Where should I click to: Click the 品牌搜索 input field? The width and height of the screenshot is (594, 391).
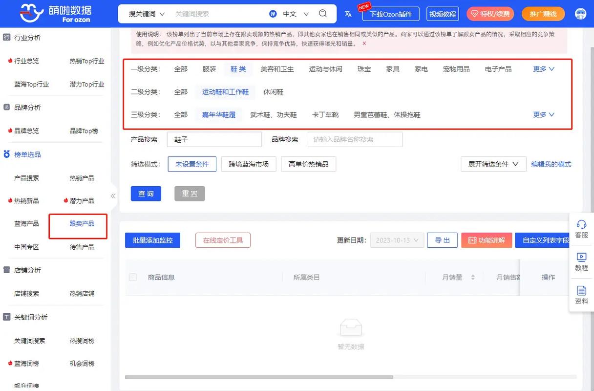pyautogui.click(x=355, y=139)
